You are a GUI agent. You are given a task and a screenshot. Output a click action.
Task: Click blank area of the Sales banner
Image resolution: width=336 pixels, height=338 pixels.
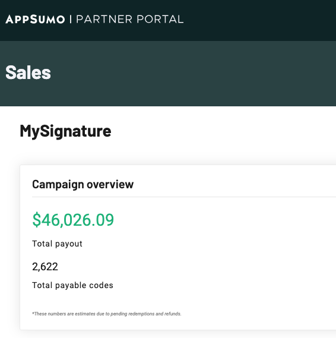pos(194,73)
